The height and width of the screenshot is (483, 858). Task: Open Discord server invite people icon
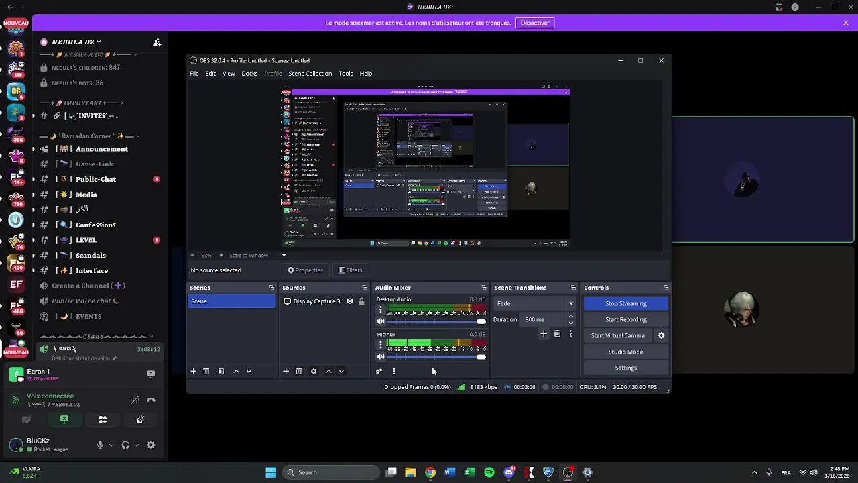pos(157,42)
